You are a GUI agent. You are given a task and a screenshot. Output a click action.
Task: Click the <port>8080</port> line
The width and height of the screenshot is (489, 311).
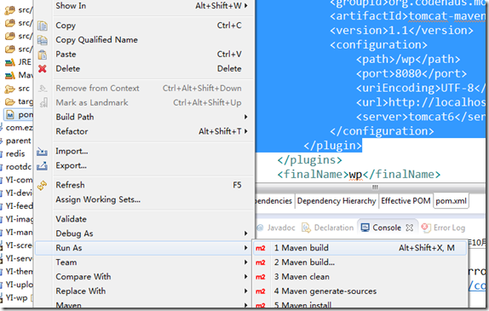pyautogui.click(x=411, y=73)
